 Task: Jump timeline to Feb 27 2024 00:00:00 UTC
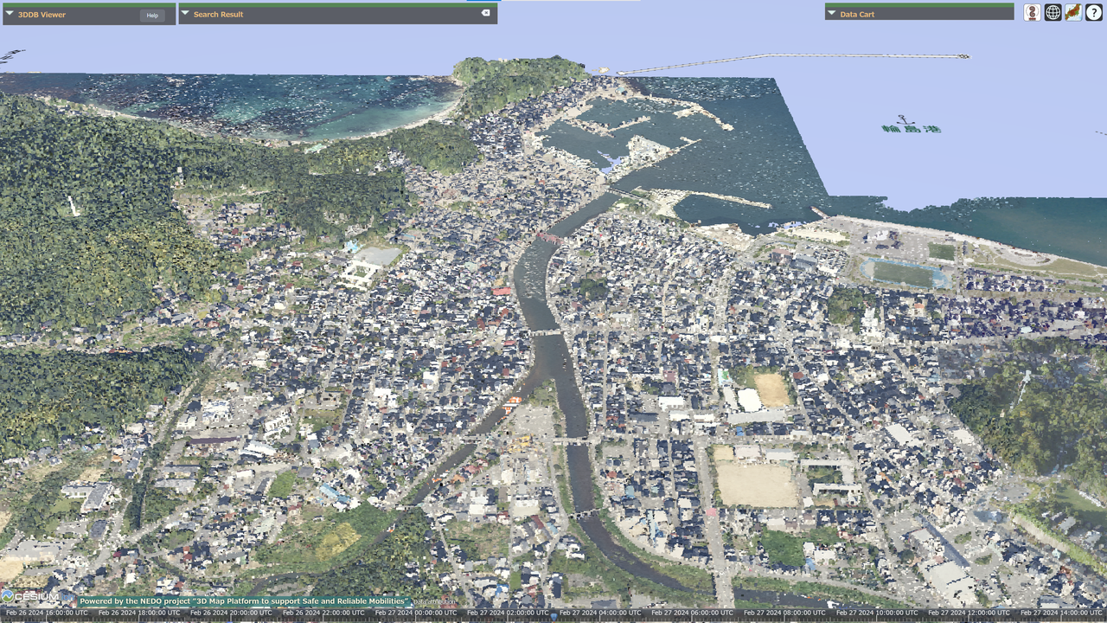coord(415,613)
